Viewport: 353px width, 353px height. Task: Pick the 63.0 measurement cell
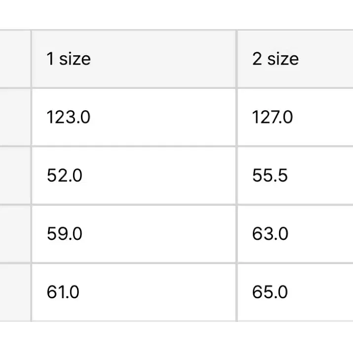tap(295, 234)
